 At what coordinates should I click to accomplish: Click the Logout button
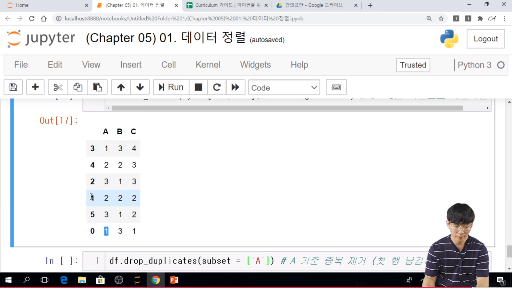[x=485, y=39]
